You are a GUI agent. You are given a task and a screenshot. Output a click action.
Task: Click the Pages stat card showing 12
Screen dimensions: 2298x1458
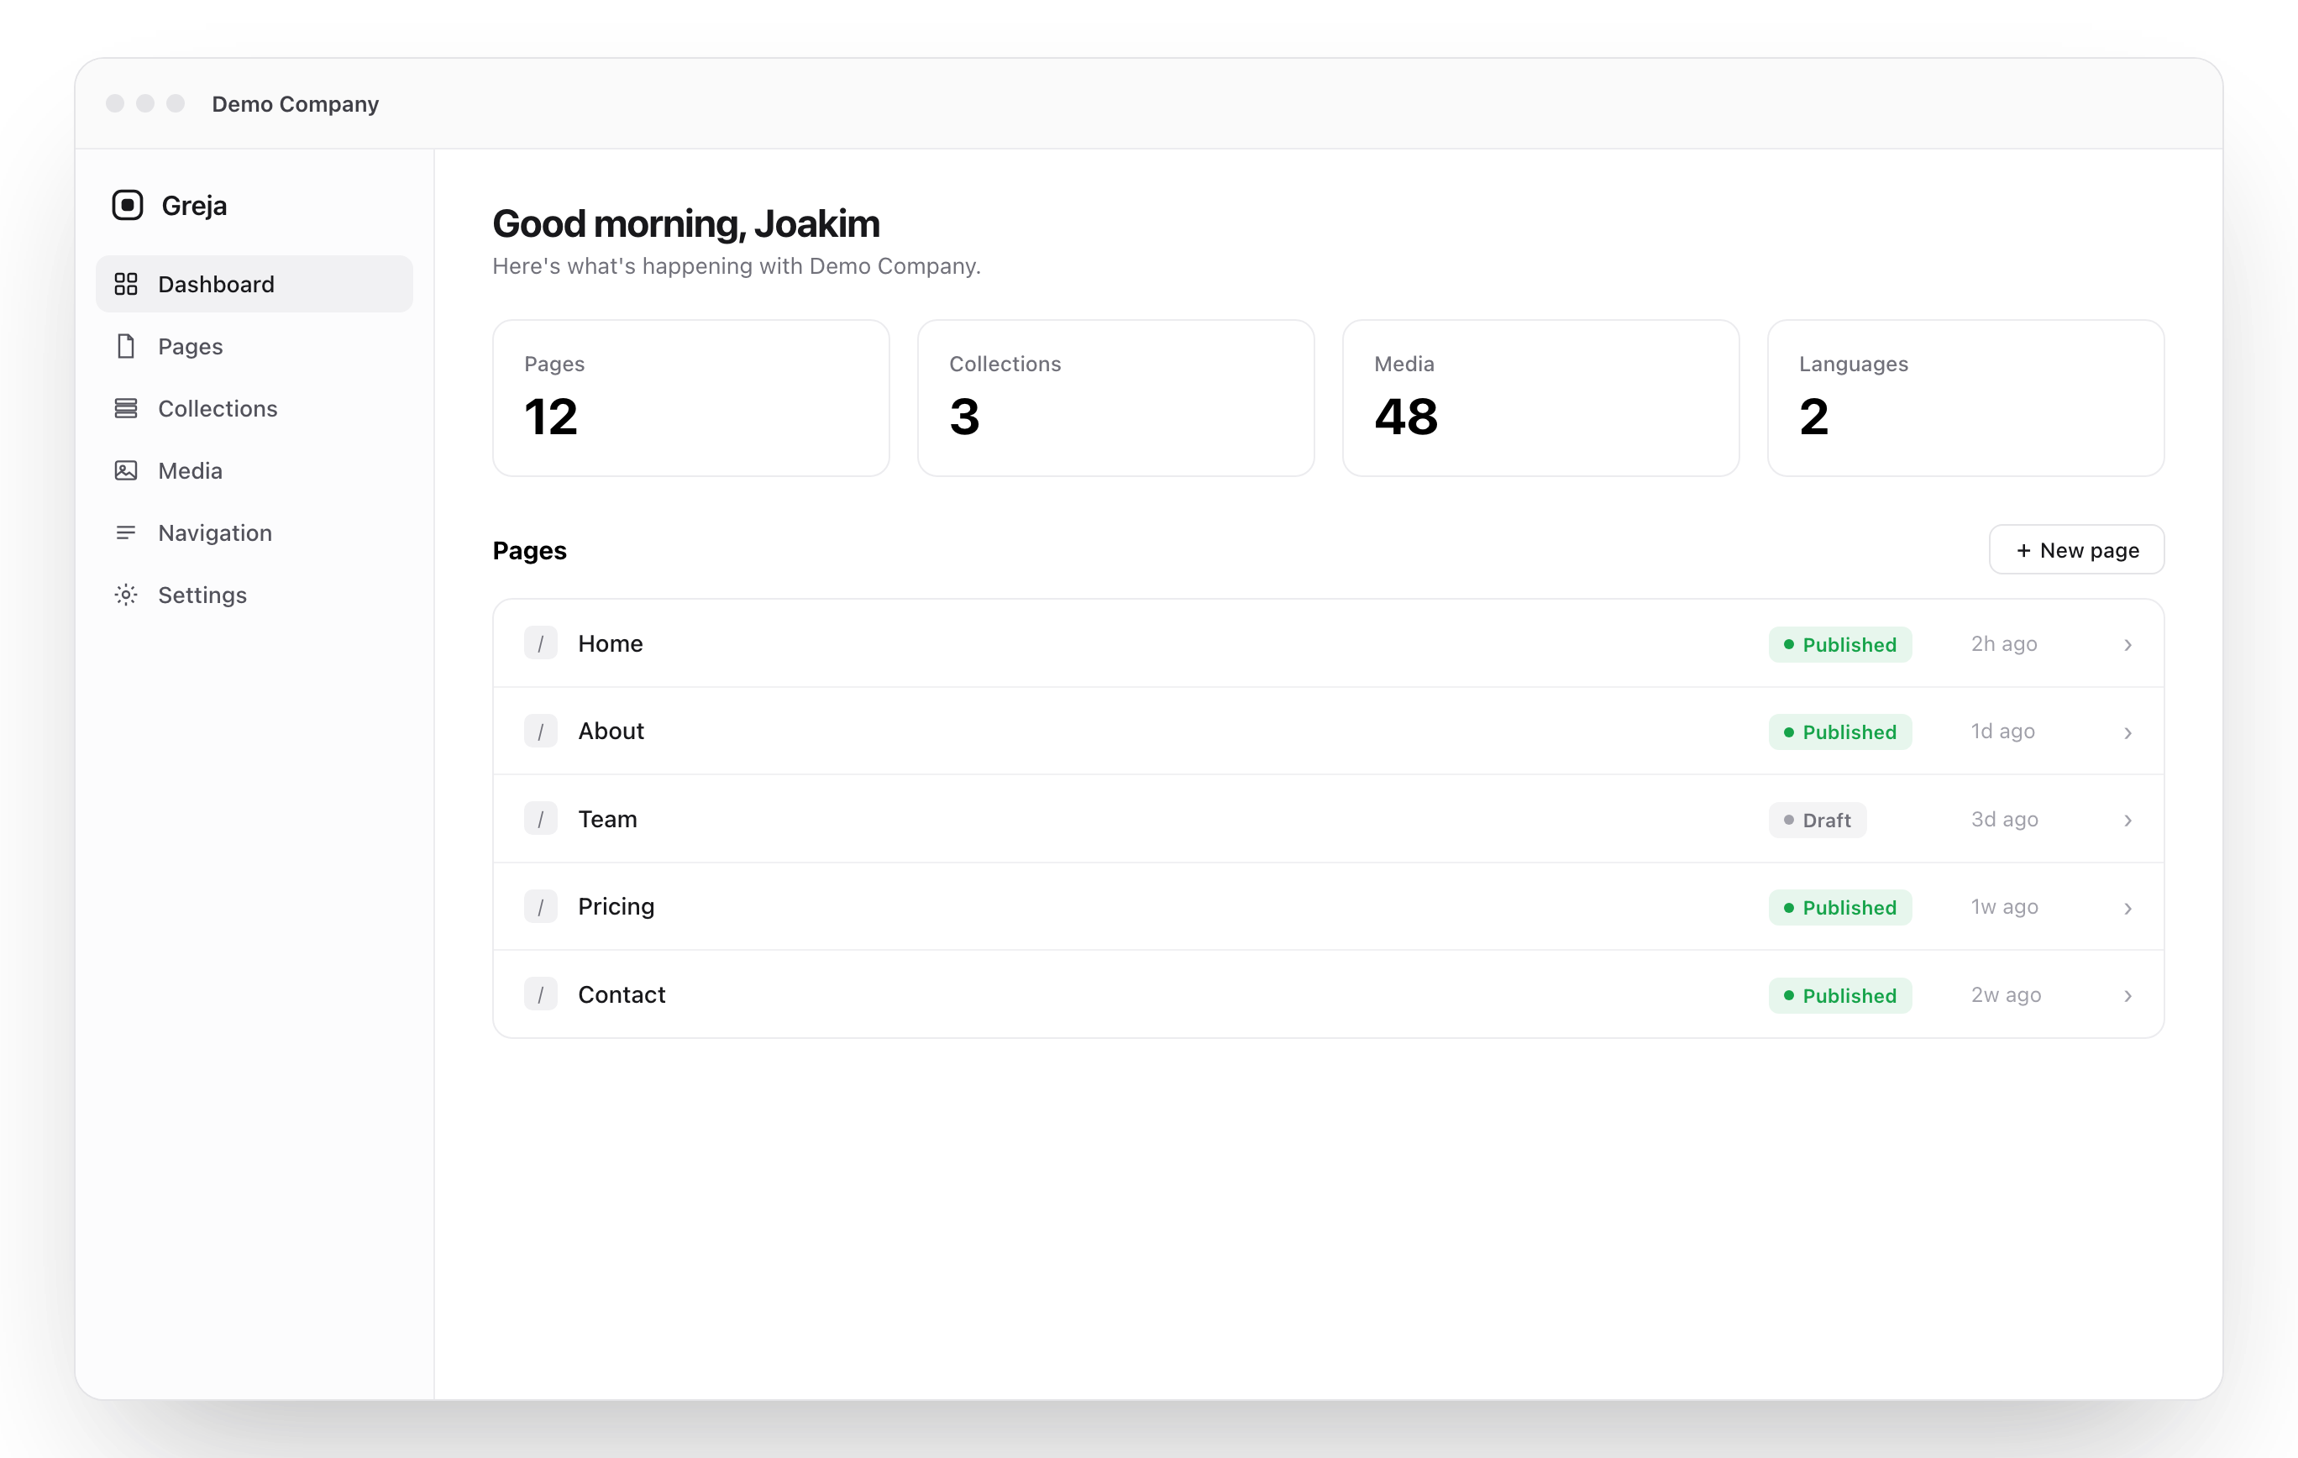pos(691,398)
